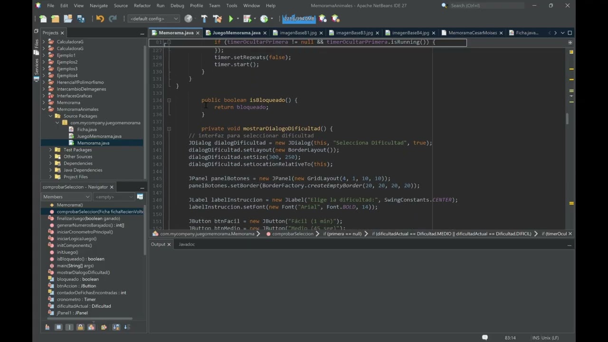This screenshot has width=608, height=342.
Task: Show the open documents list dropdown
Action: pos(562,33)
